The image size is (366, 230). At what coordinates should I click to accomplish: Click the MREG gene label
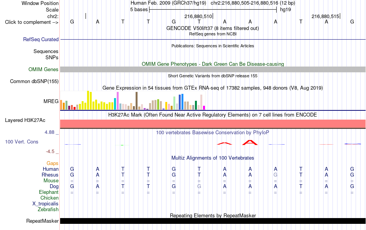pyautogui.click(x=50, y=101)
